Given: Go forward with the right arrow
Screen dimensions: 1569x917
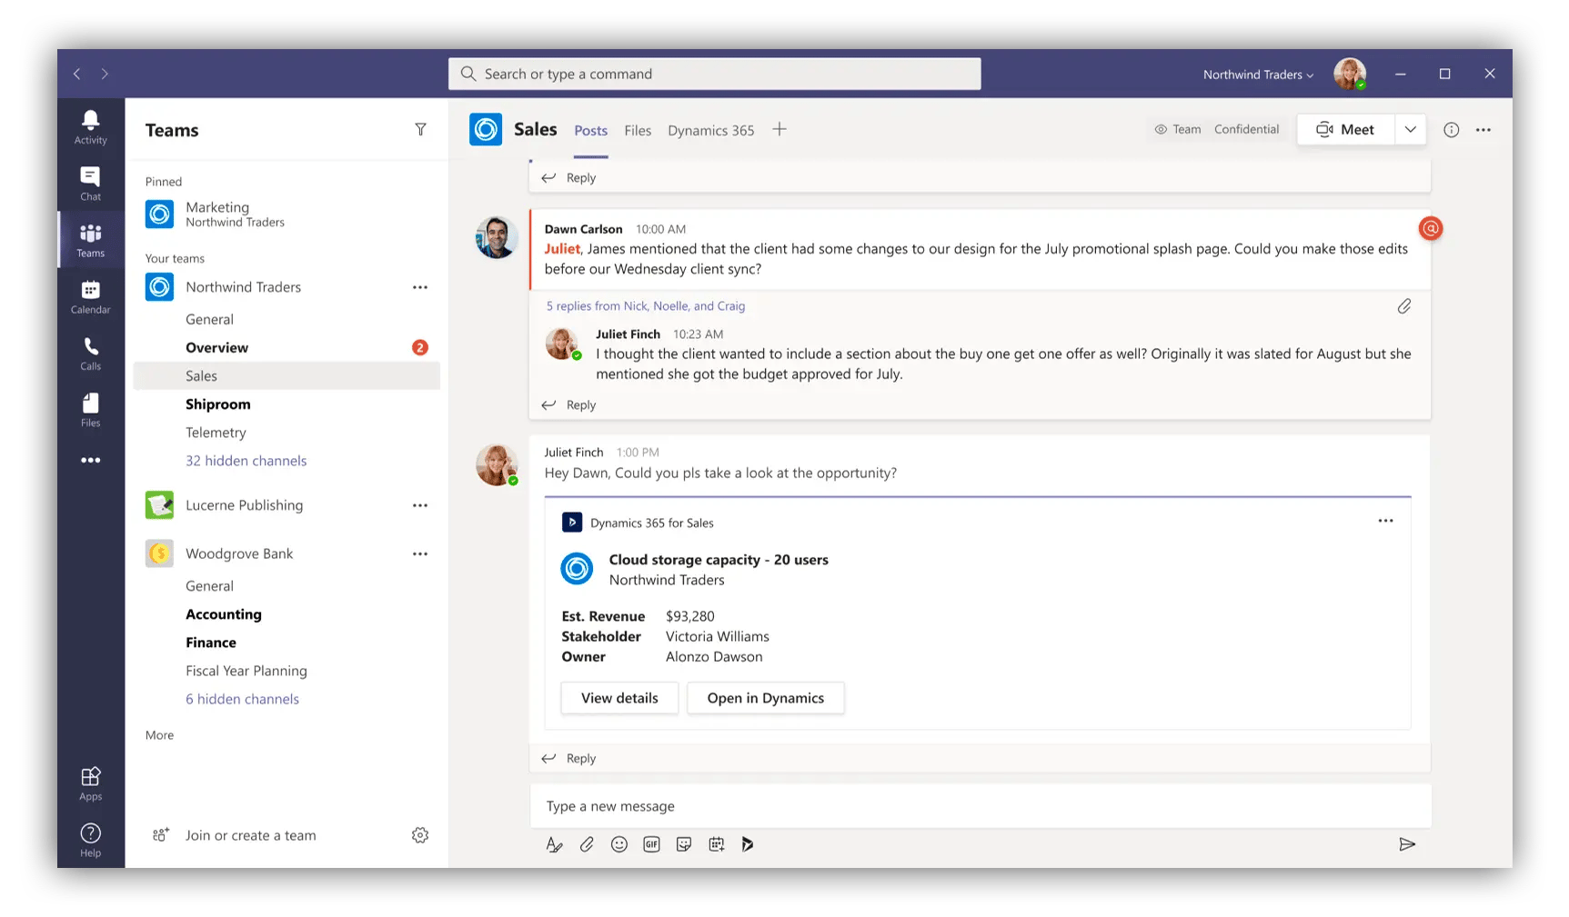Looking at the screenshot, I should coord(105,74).
